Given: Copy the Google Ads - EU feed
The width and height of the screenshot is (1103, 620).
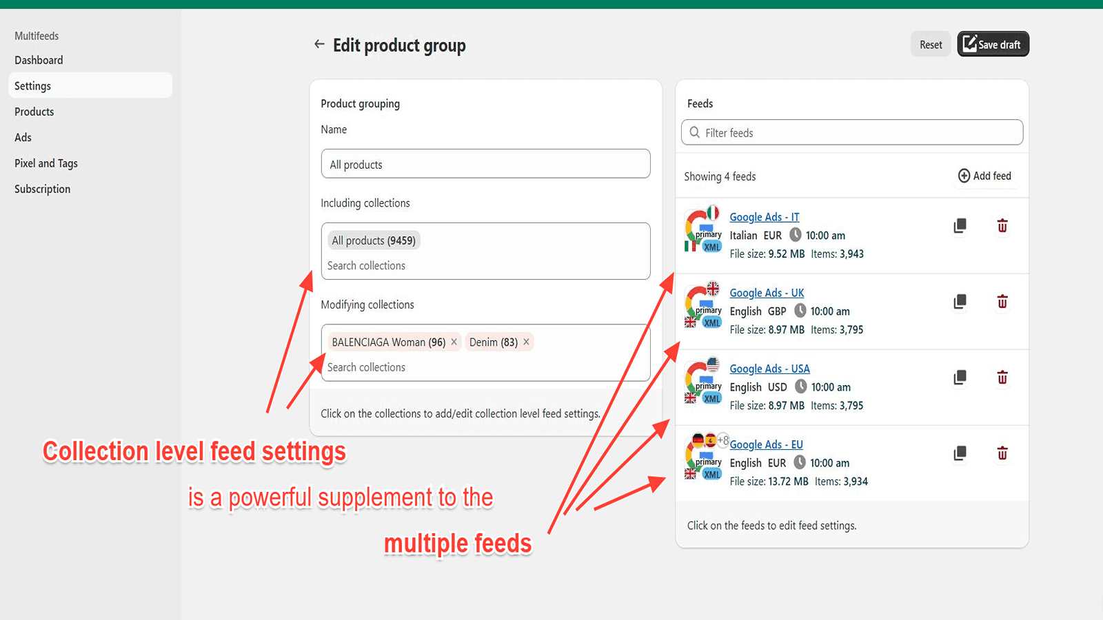Looking at the screenshot, I should click(x=960, y=453).
